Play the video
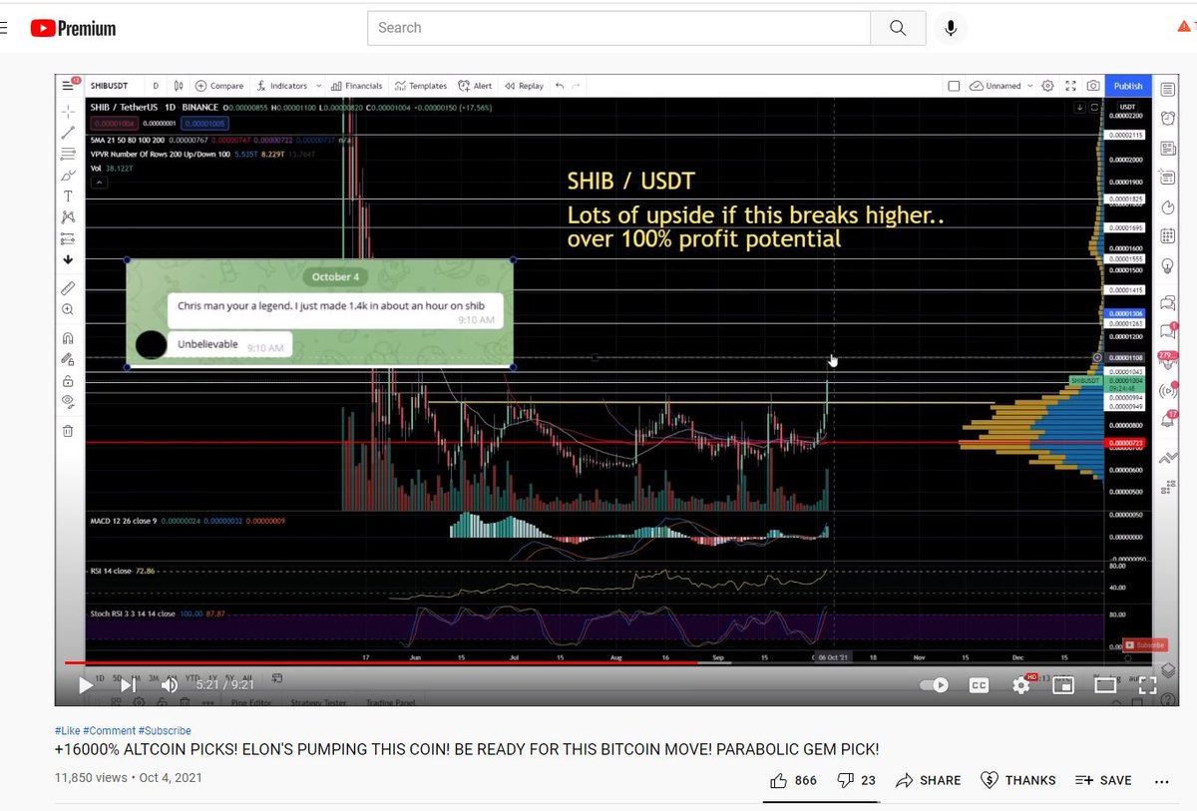The height and width of the screenshot is (811, 1197). pyautogui.click(x=86, y=685)
